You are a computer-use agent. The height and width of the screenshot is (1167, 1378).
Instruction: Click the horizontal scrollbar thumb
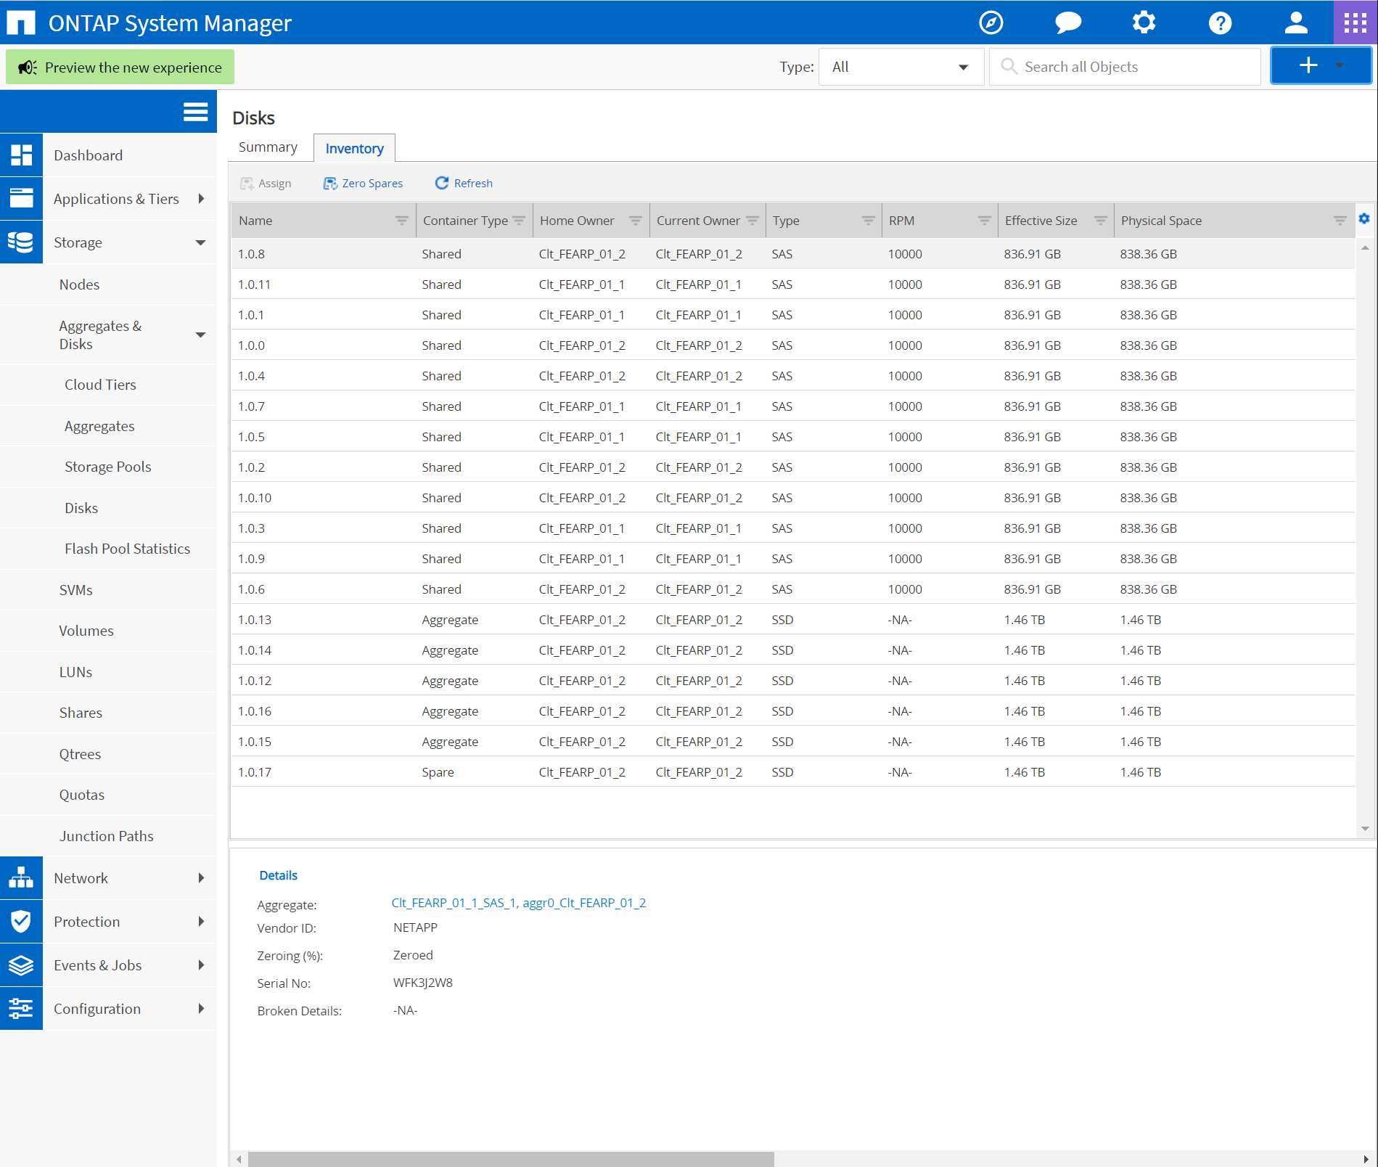[x=511, y=1159]
